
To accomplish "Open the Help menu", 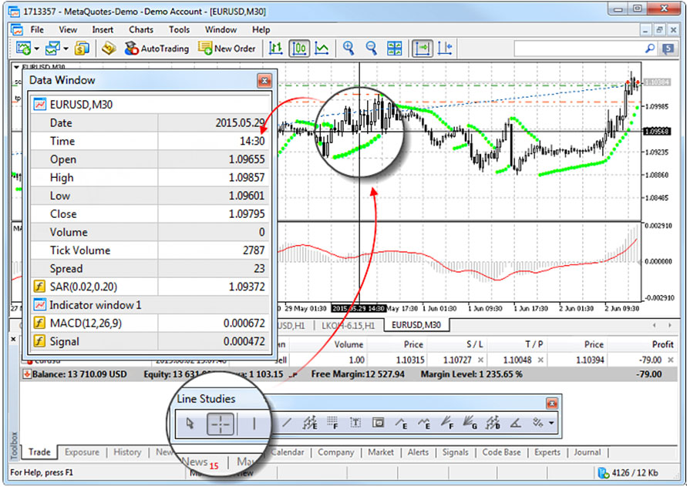I will (x=261, y=30).
